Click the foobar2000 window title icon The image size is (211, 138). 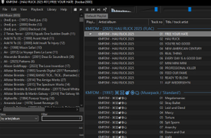(2, 2)
